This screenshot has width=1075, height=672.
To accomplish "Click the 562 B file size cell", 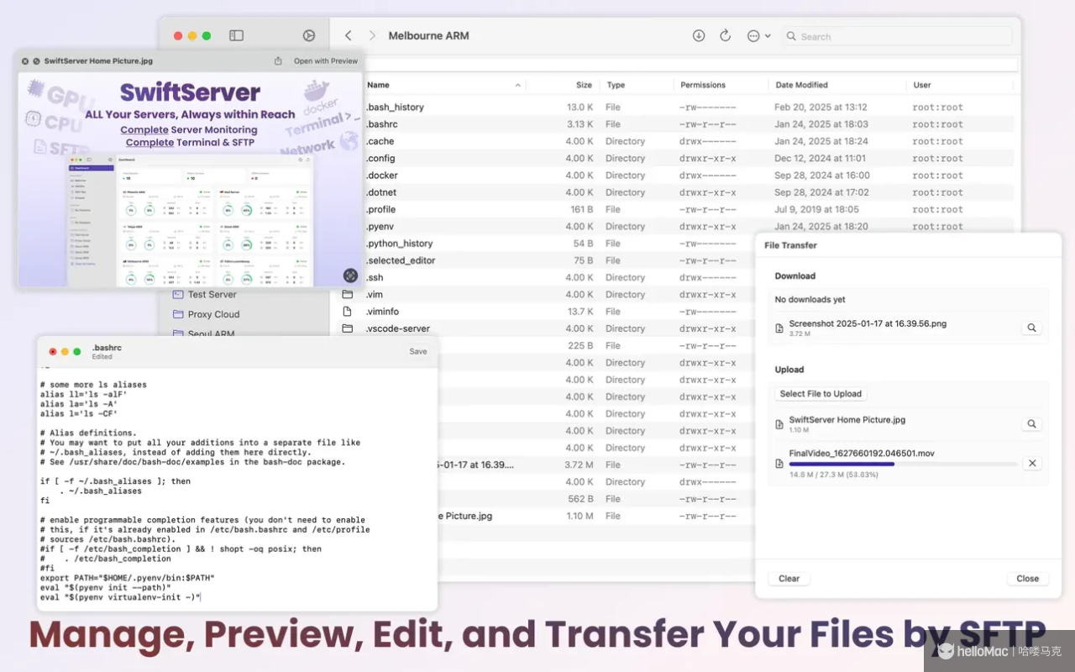I will [x=581, y=499].
